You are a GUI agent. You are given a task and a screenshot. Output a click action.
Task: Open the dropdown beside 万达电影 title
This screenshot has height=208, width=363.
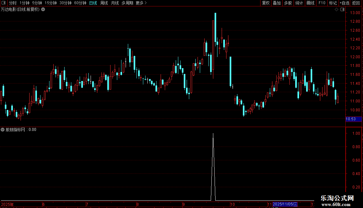pos(43,10)
